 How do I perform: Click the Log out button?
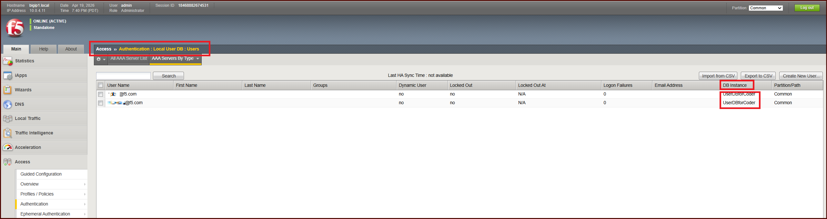[x=807, y=8]
